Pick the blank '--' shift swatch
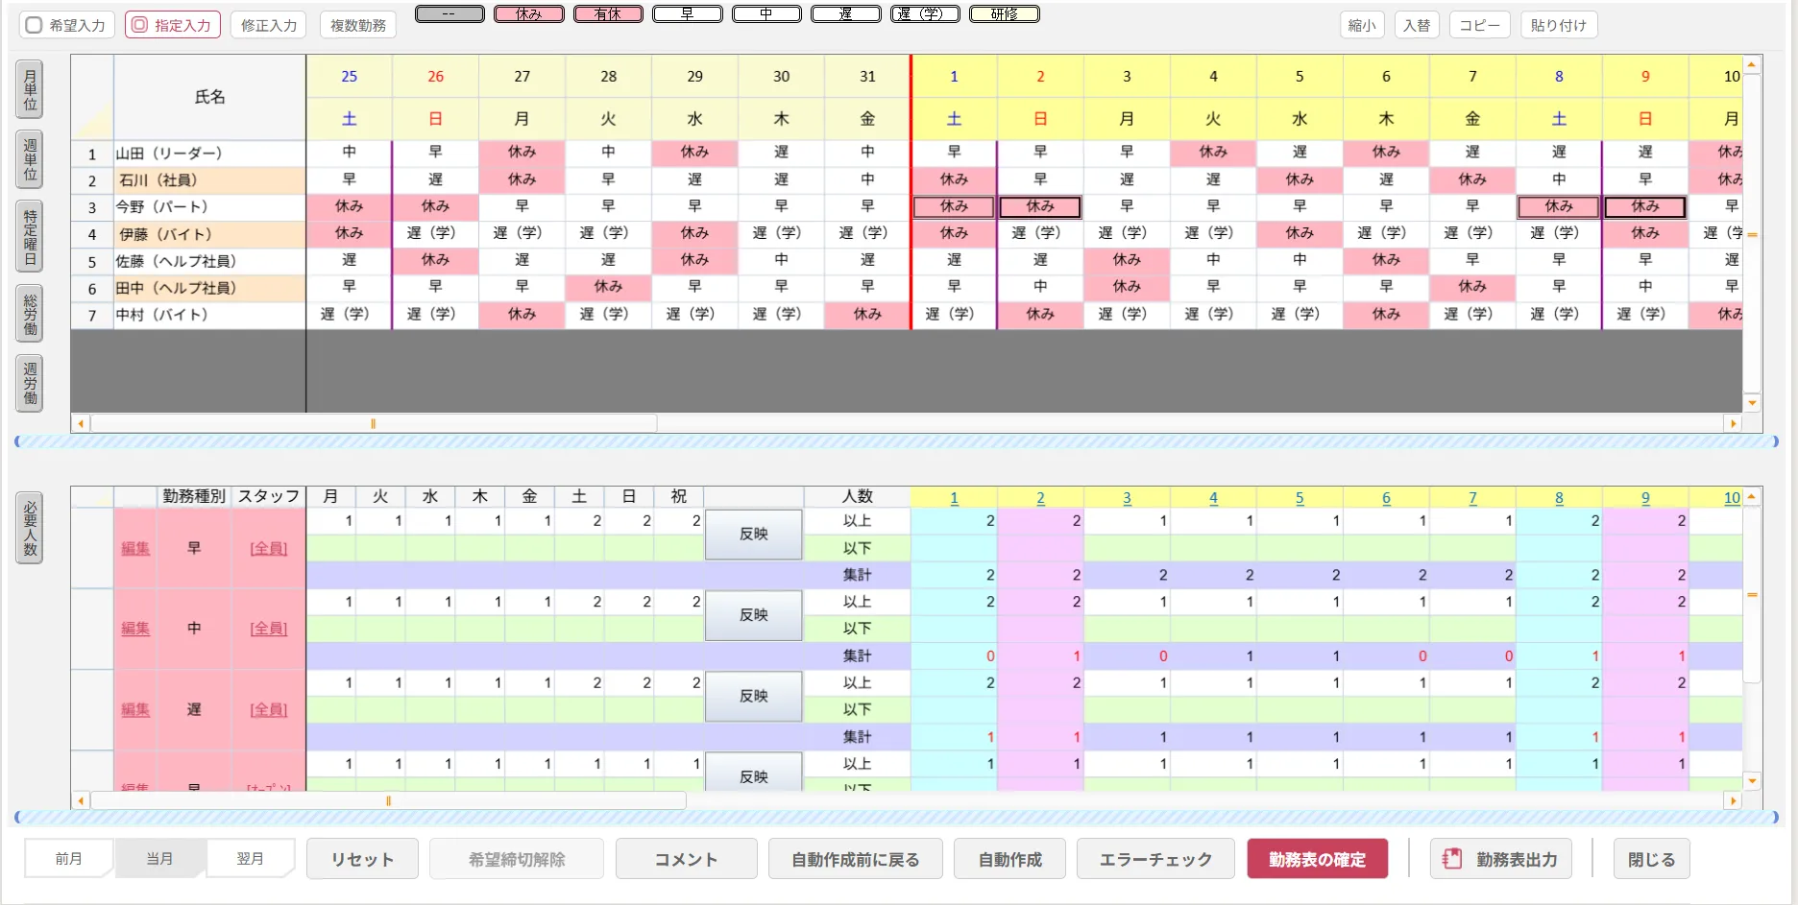1798x905 pixels. [x=449, y=14]
